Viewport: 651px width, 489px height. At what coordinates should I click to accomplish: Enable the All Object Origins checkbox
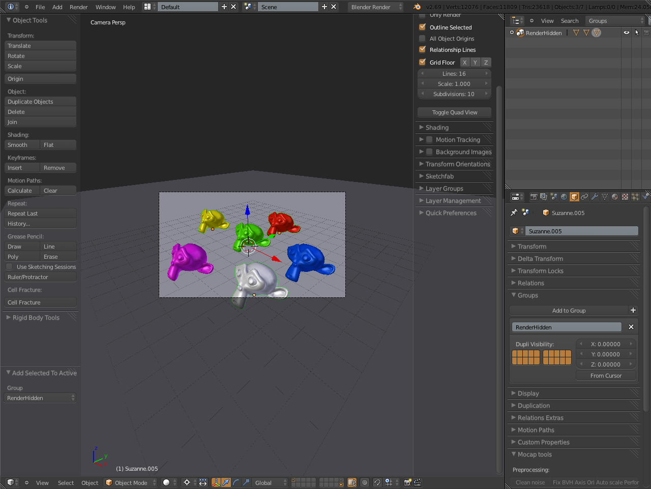[x=422, y=39]
